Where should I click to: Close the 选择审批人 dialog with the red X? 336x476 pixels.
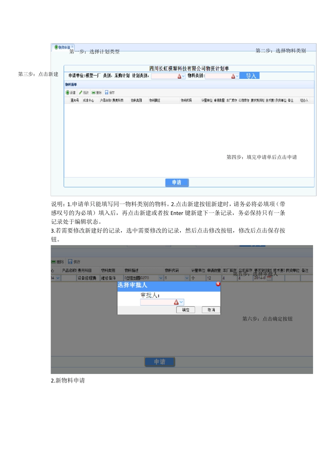click(x=218, y=284)
